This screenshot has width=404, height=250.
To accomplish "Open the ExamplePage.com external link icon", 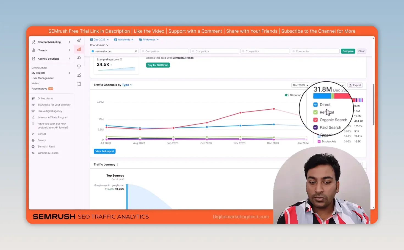I will (x=121, y=59).
